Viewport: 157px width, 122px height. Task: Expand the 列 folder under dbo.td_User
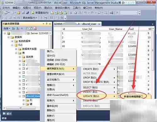[24, 100]
